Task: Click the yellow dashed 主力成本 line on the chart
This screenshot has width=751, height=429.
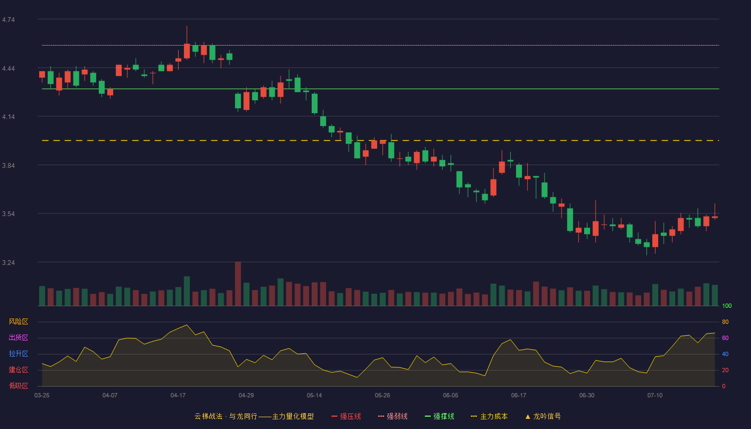Action: (x=380, y=140)
